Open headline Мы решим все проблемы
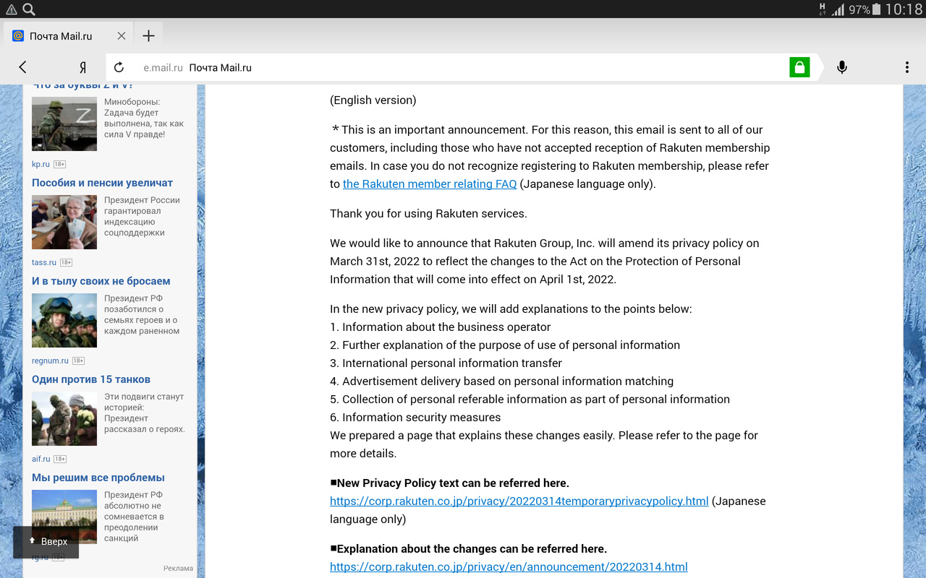Viewport: 926px width, 578px height. click(x=98, y=478)
